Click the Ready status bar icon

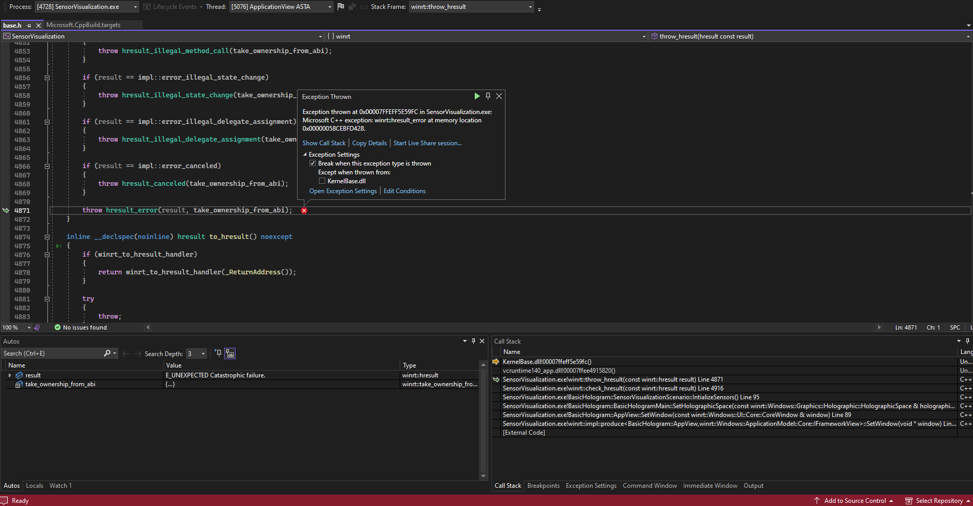[x=4, y=500]
